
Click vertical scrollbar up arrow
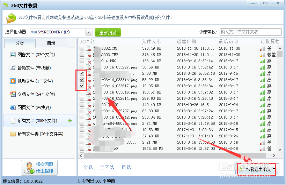tap(280, 48)
